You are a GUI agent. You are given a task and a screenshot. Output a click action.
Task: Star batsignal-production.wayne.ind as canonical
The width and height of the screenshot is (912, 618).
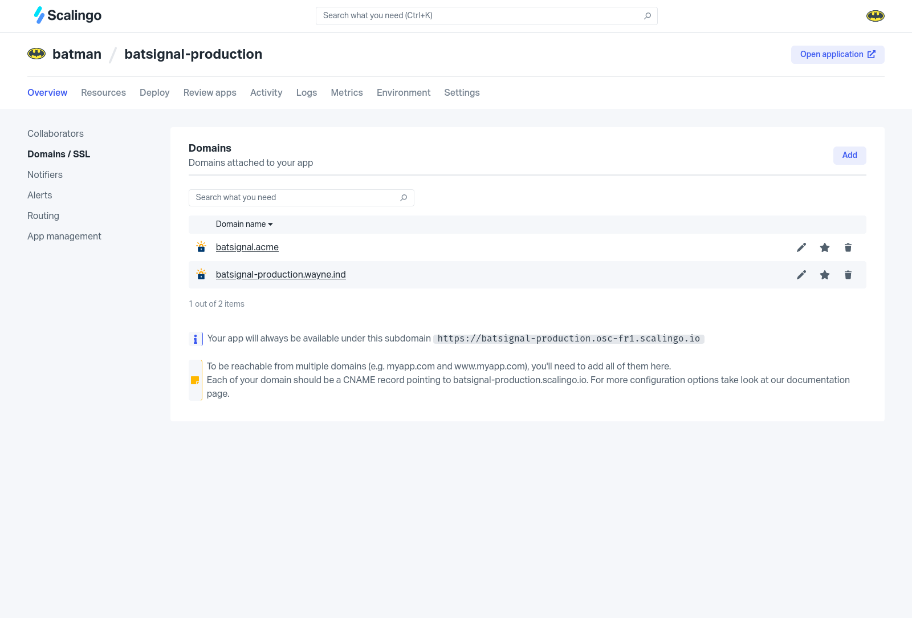[825, 275]
